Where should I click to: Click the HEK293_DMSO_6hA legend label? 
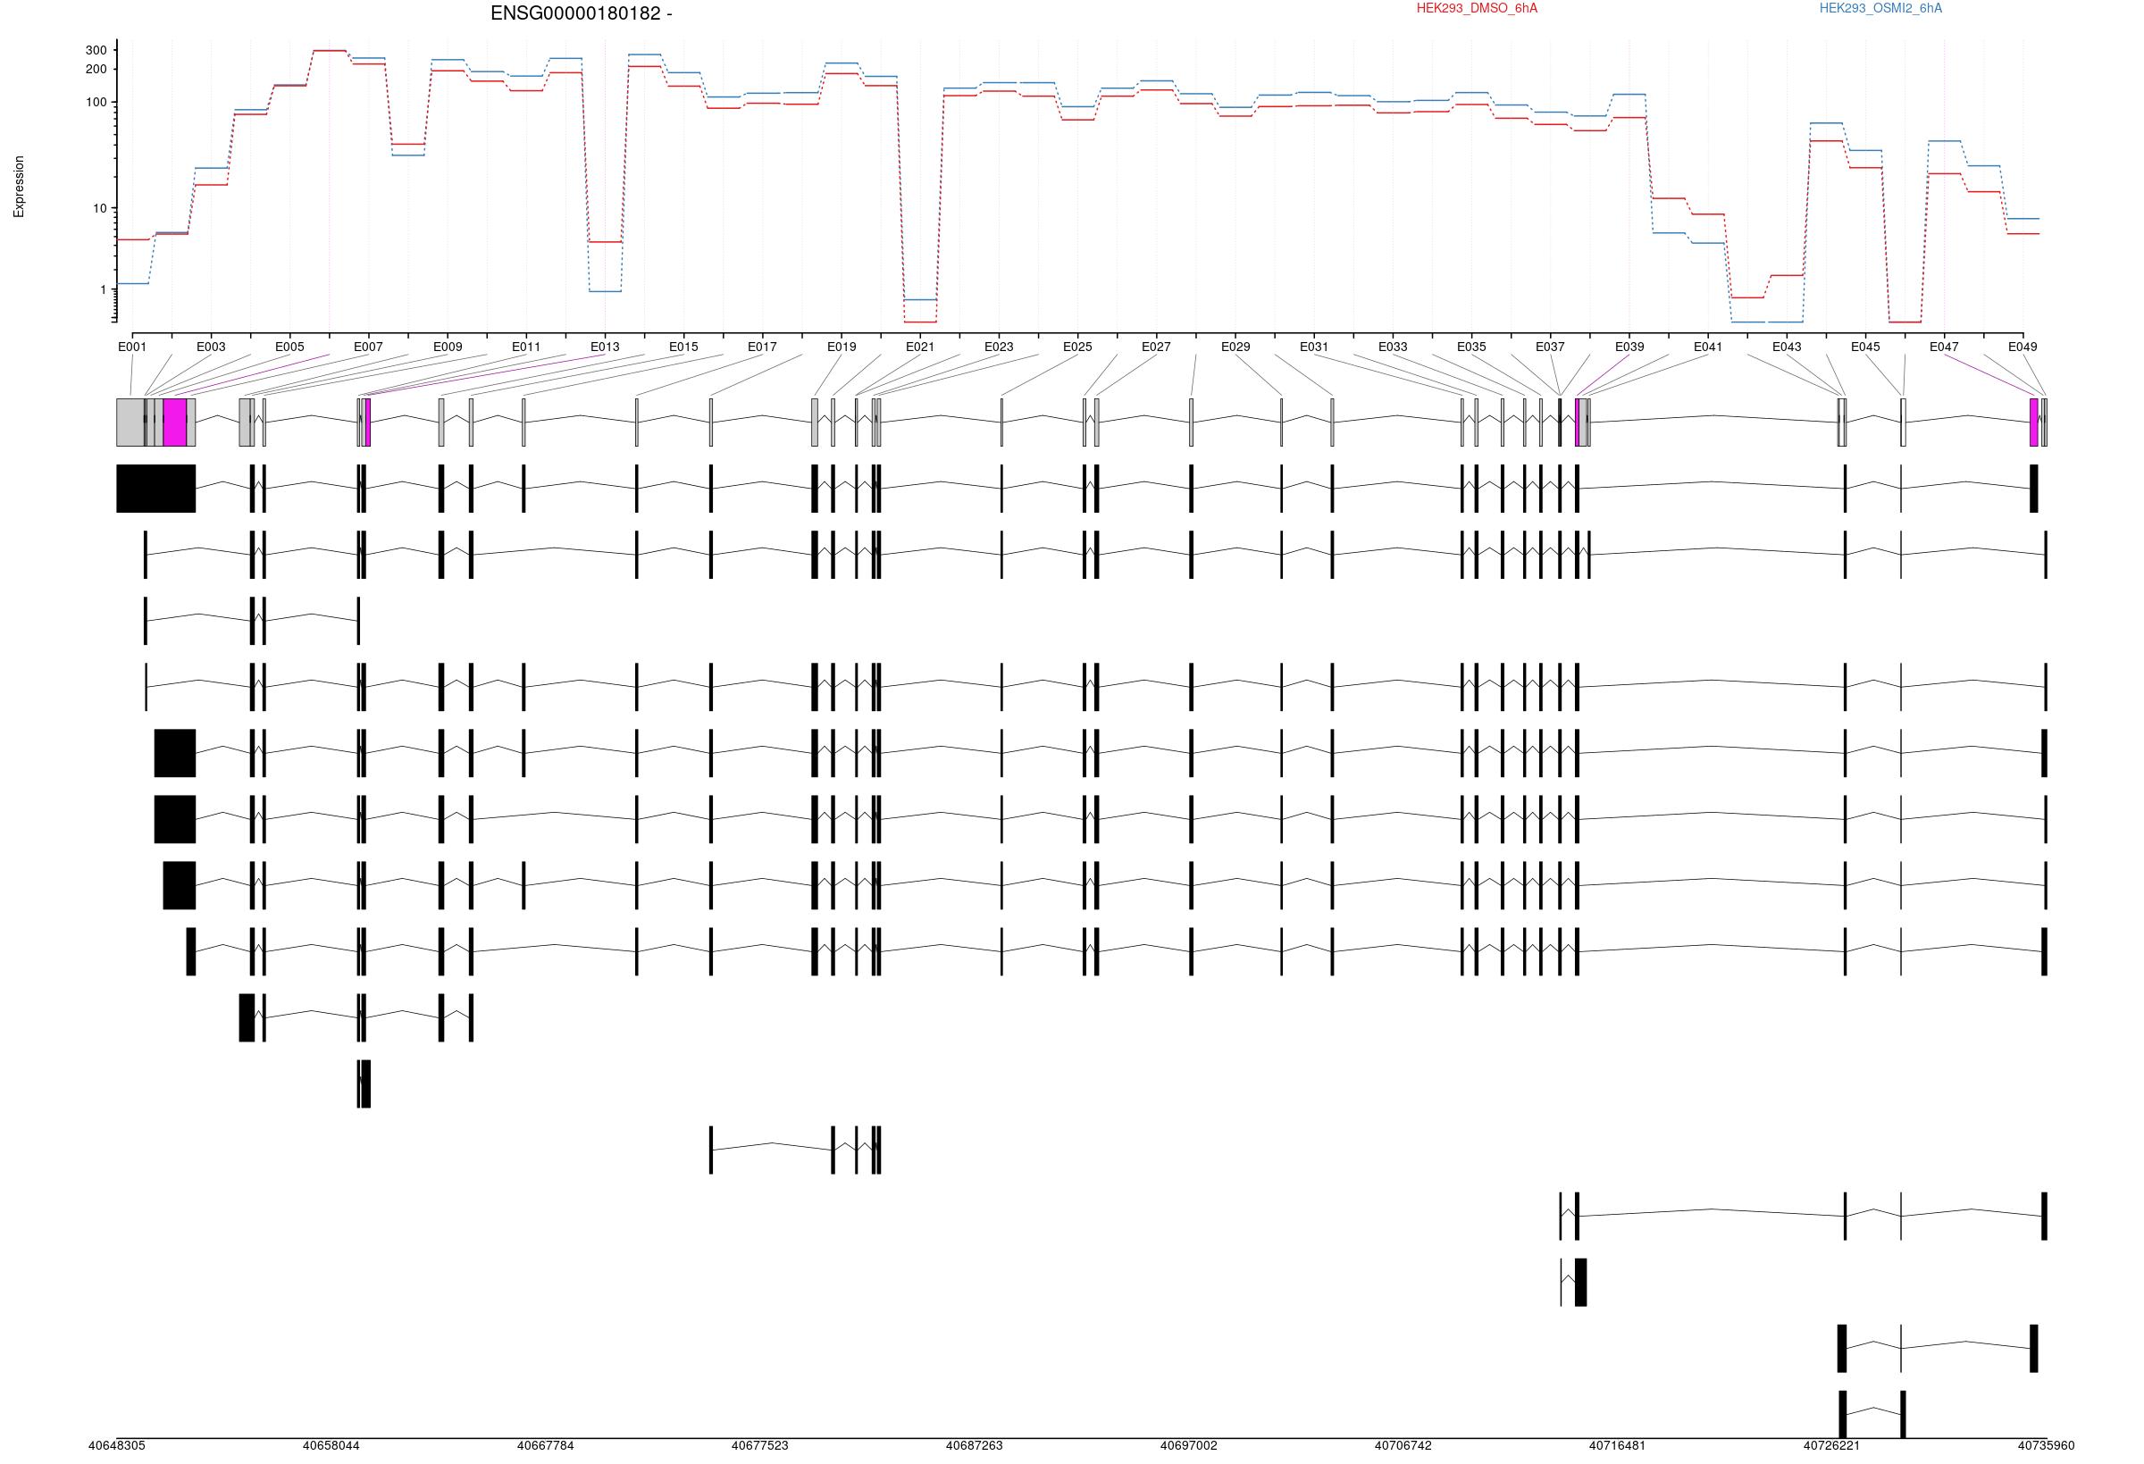pos(1477,8)
